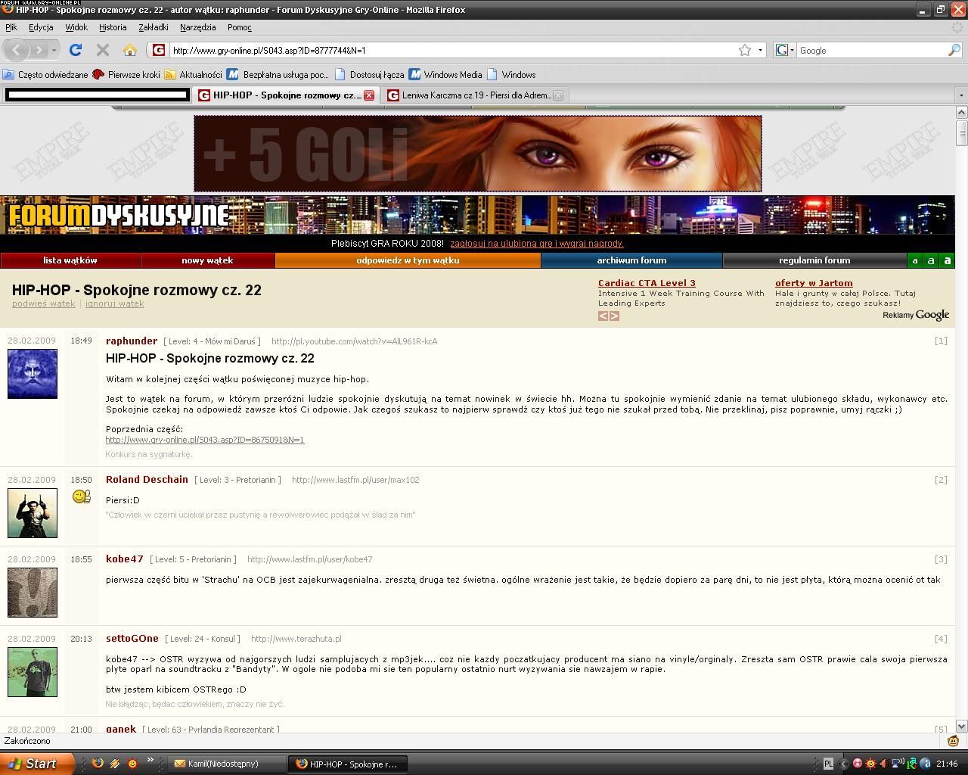Click 'odpowiedz w tym wątku' button
Image resolution: width=968 pixels, height=775 pixels.
click(408, 260)
